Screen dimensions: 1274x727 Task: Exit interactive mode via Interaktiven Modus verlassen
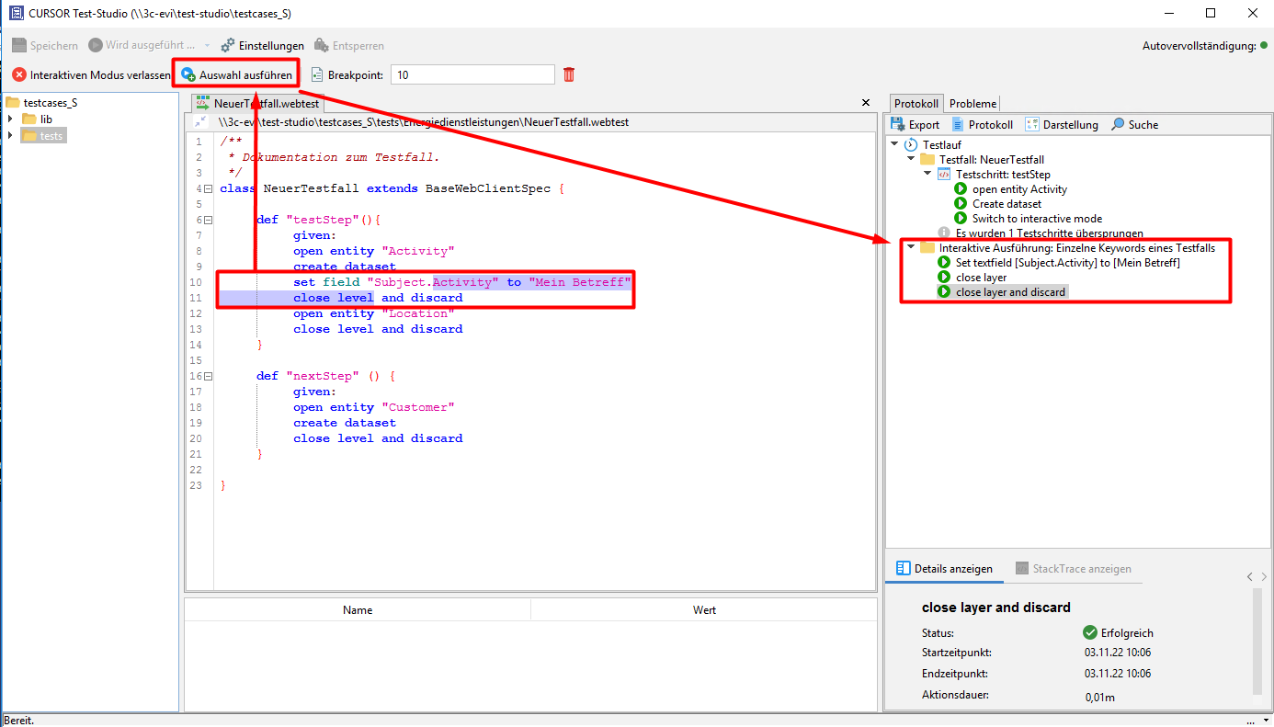click(91, 74)
